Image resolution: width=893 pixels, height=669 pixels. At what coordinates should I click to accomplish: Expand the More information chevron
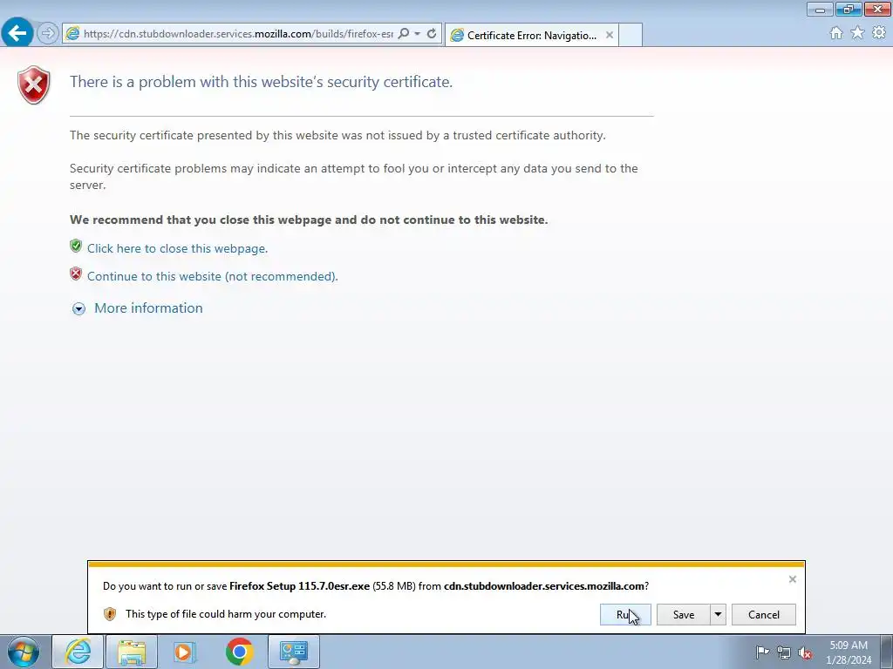click(78, 309)
